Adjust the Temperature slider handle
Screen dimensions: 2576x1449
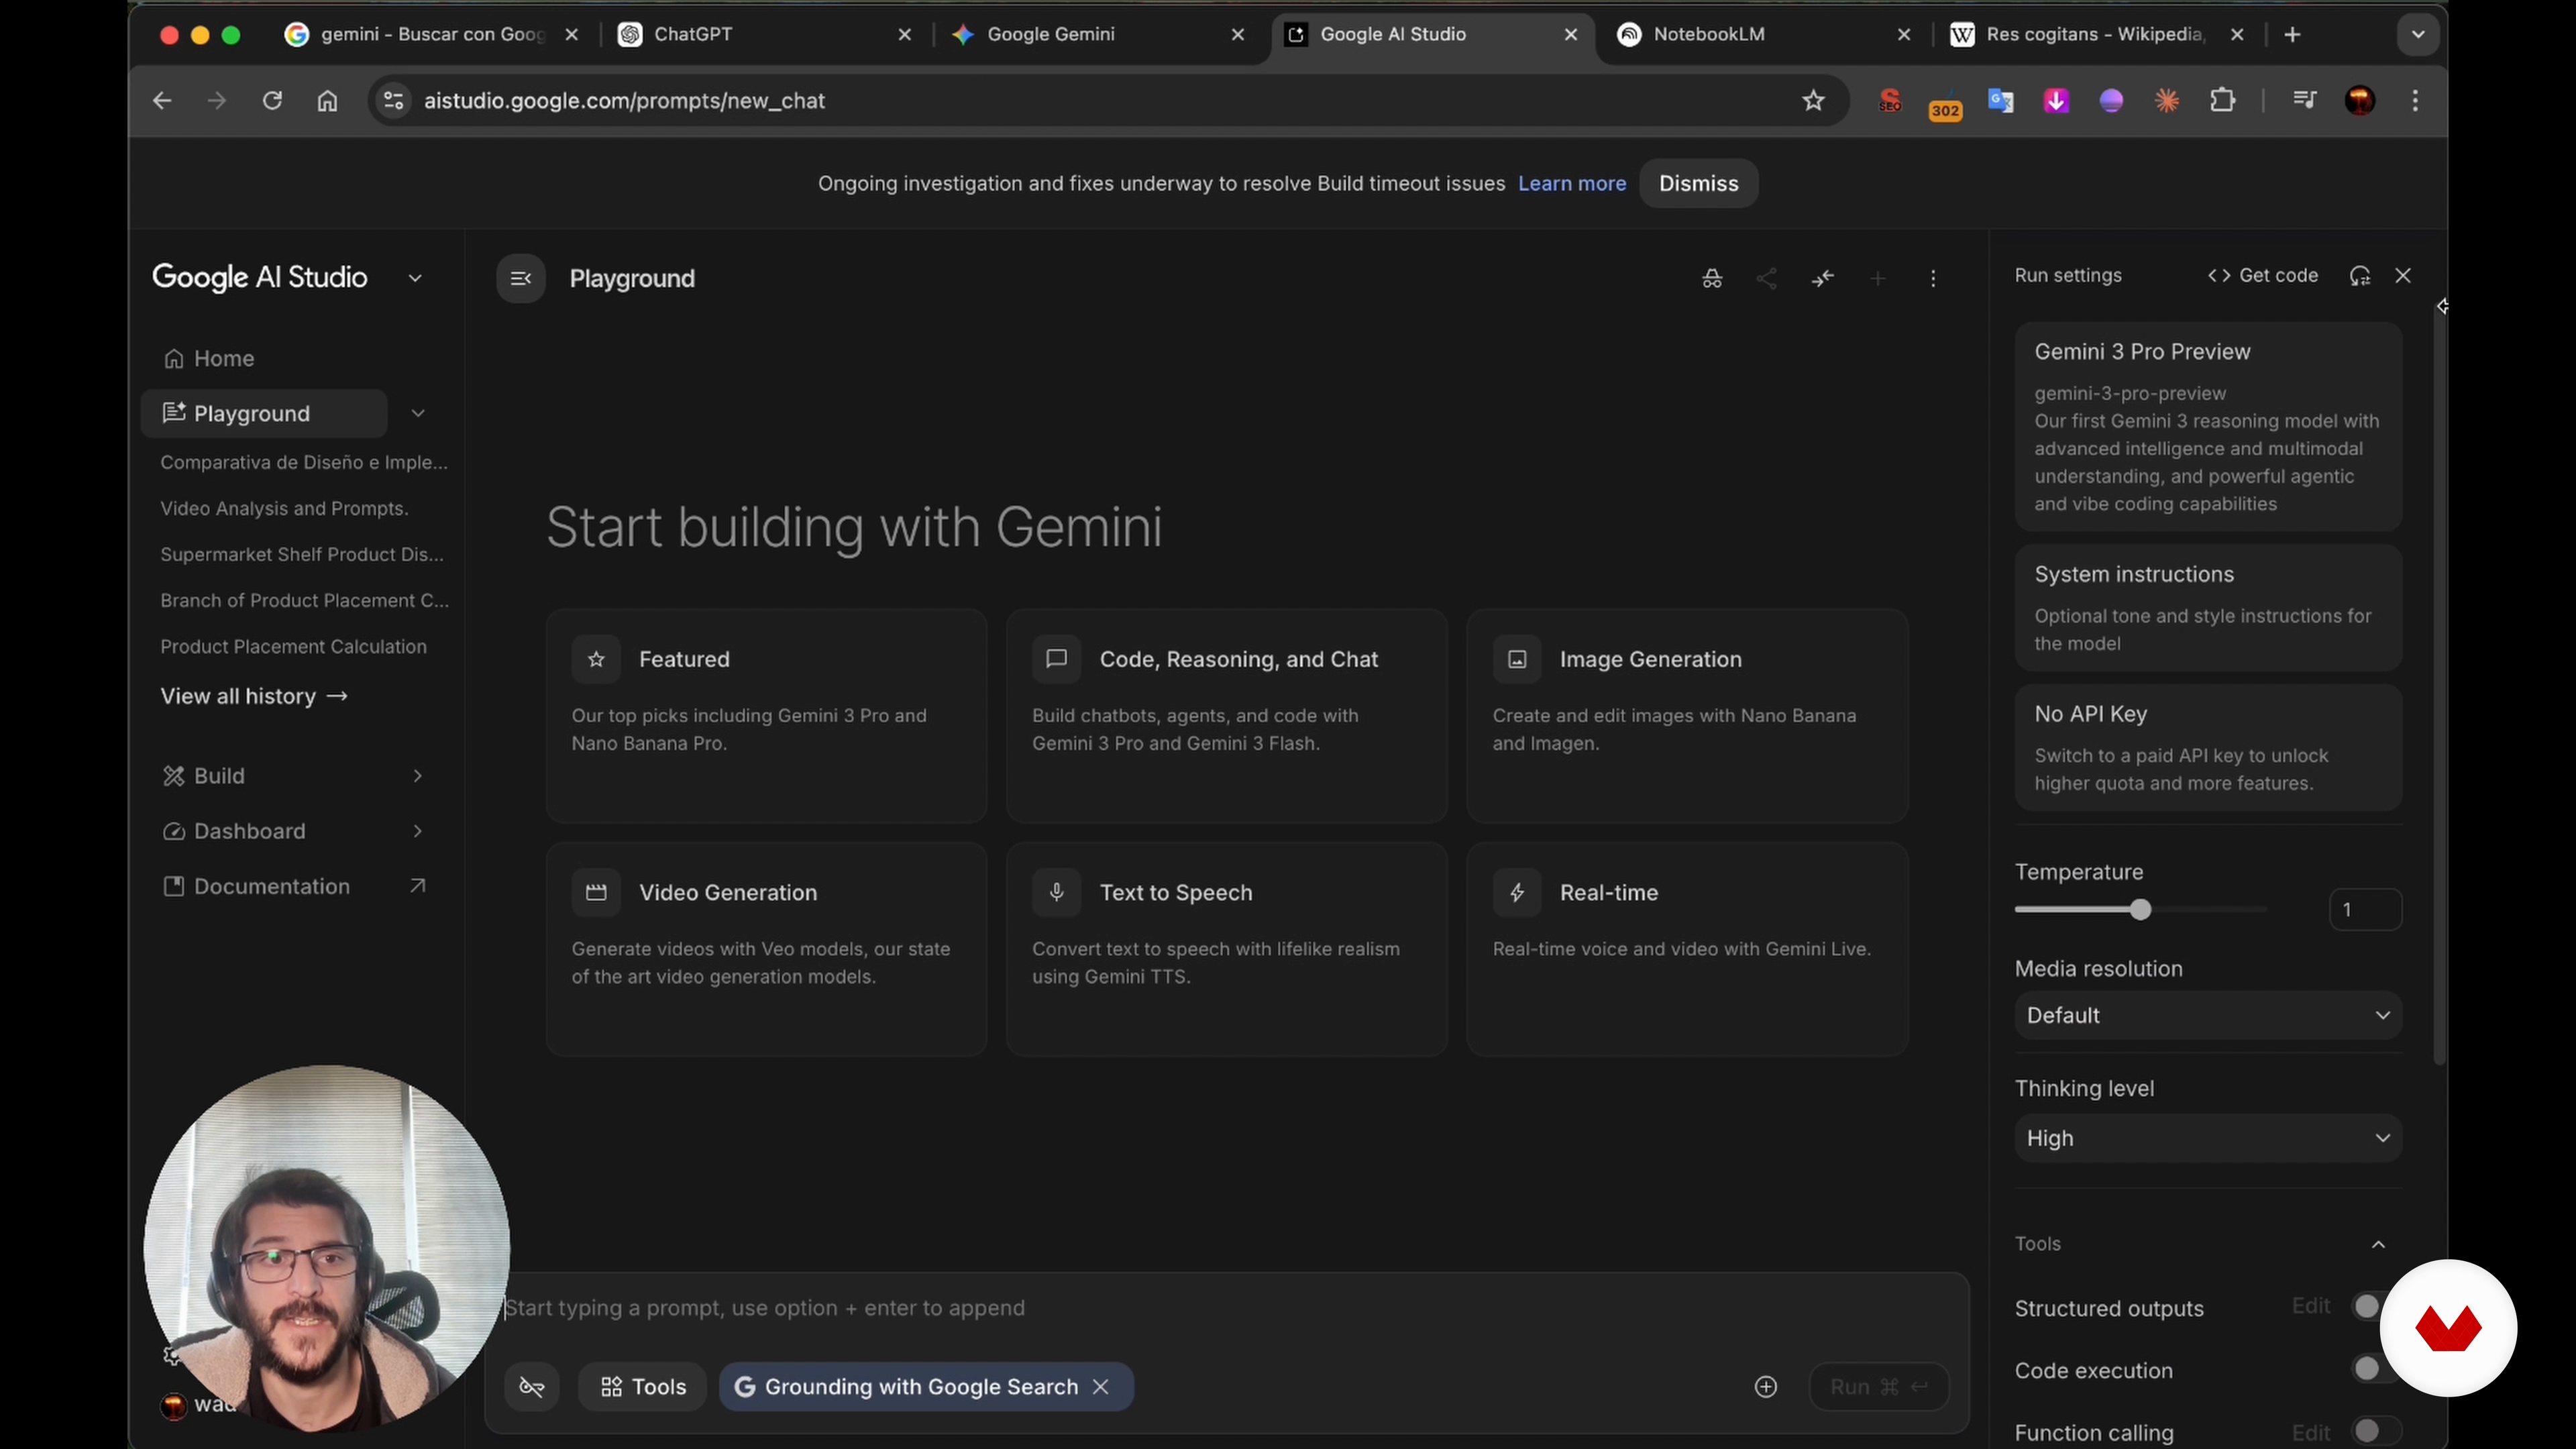pyautogui.click(x=2140, y=910)
